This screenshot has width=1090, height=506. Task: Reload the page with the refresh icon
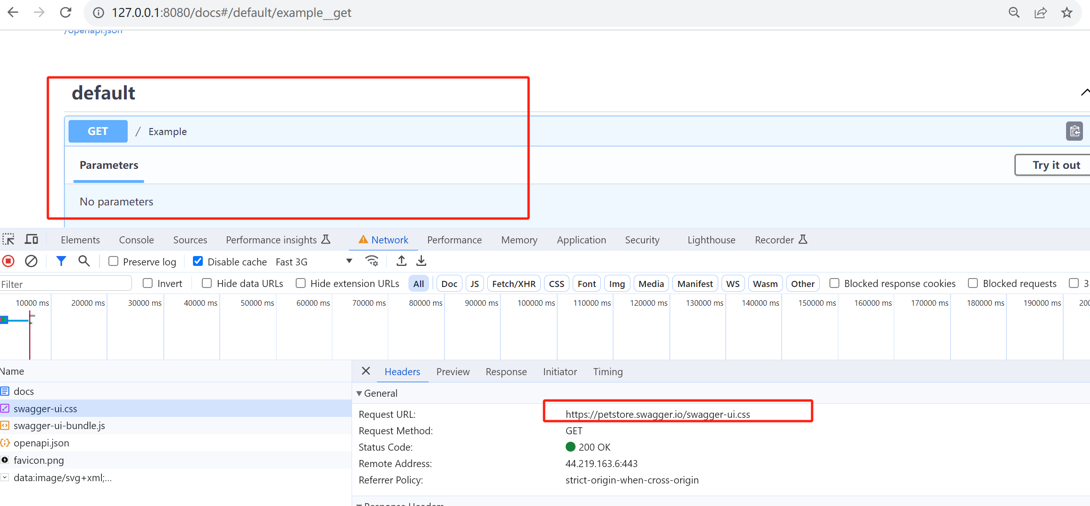pos(66,13)
